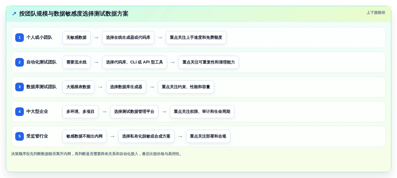Click the 大规模表数据 chip
Viewport: 397px width, 178px height.
78,87
